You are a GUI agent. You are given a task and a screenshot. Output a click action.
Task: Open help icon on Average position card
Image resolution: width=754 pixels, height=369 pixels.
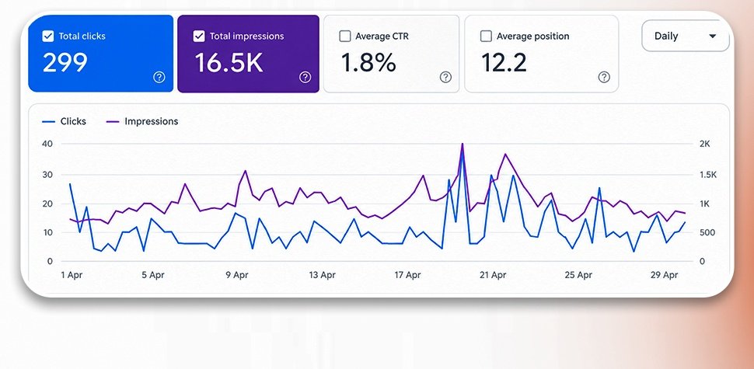[604, 78]
